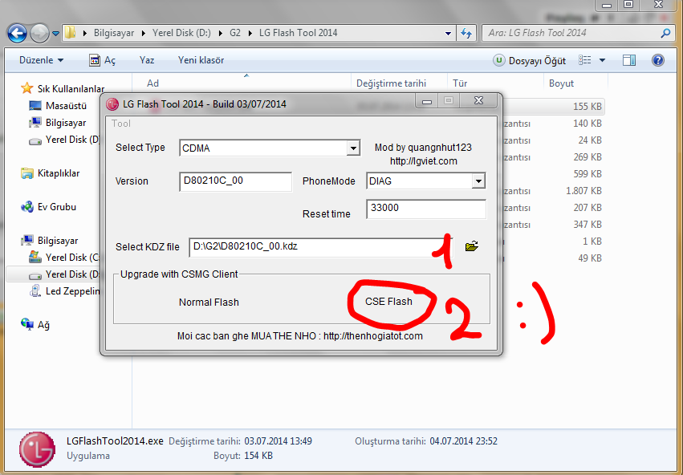Click the Aç toolbar button
The height and width of the screenshot is (475, 683).
(x=103, y=60)
